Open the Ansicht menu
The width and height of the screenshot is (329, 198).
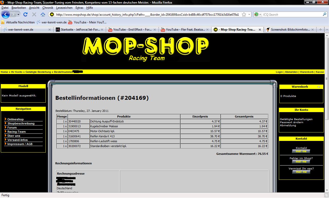pos(34,8)
